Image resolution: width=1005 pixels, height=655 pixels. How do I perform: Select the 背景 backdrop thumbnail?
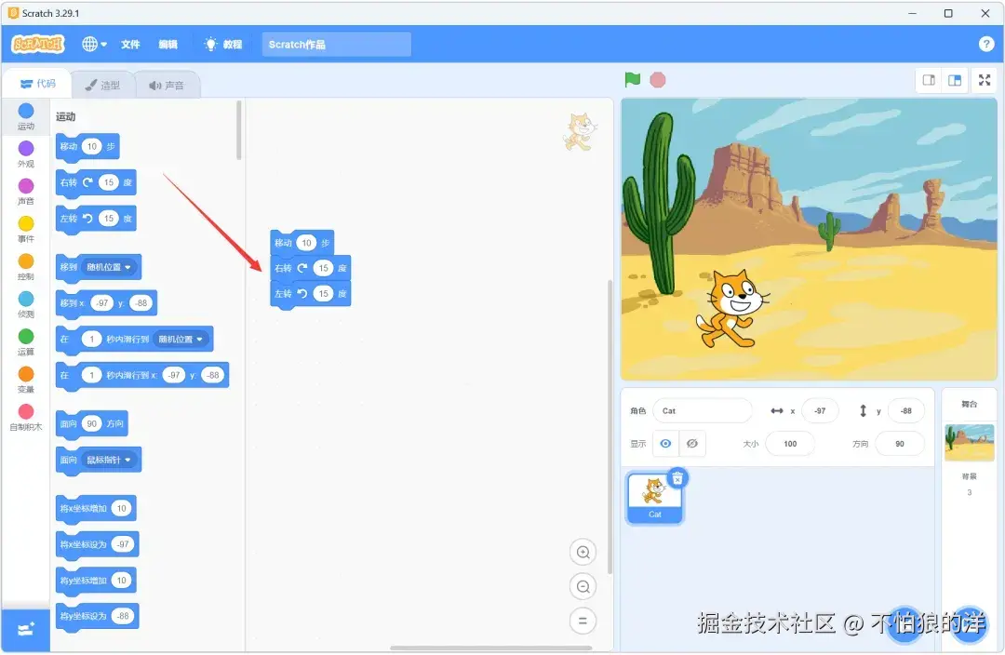coord(969,445)
